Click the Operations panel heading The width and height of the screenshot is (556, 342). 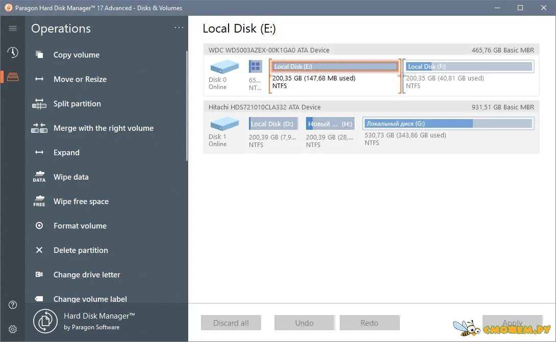tap(61, 28)
